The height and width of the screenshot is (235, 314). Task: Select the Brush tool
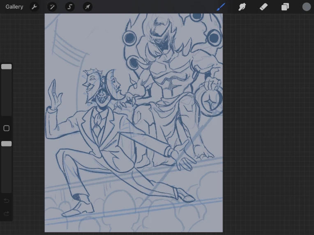click(x=221, y=7)
